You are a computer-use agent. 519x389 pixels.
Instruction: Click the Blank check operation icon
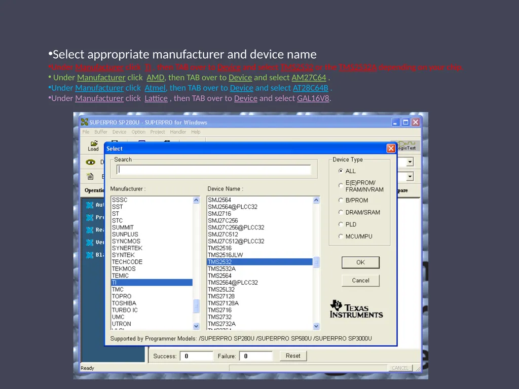coord(90,255)
